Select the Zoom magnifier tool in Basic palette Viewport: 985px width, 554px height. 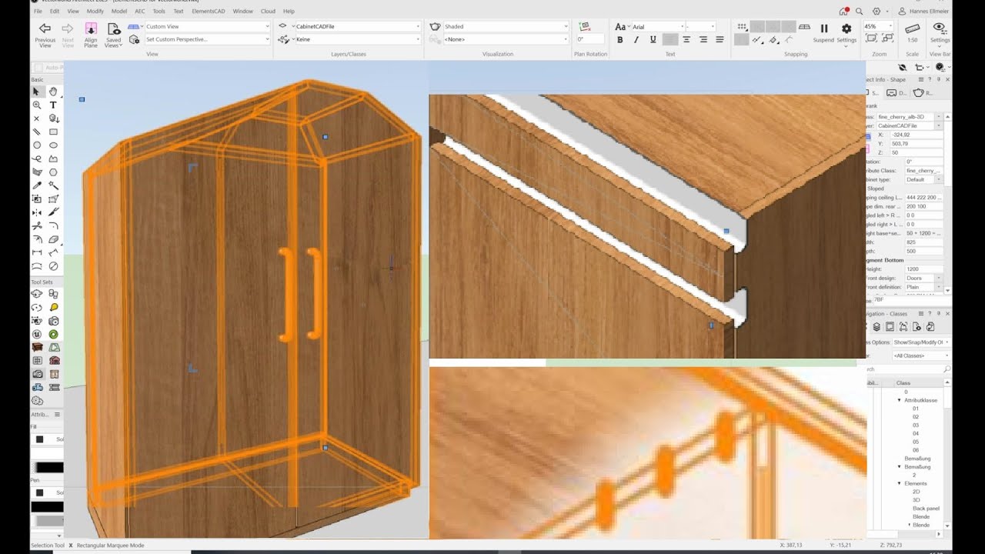[x=36, y=105]
